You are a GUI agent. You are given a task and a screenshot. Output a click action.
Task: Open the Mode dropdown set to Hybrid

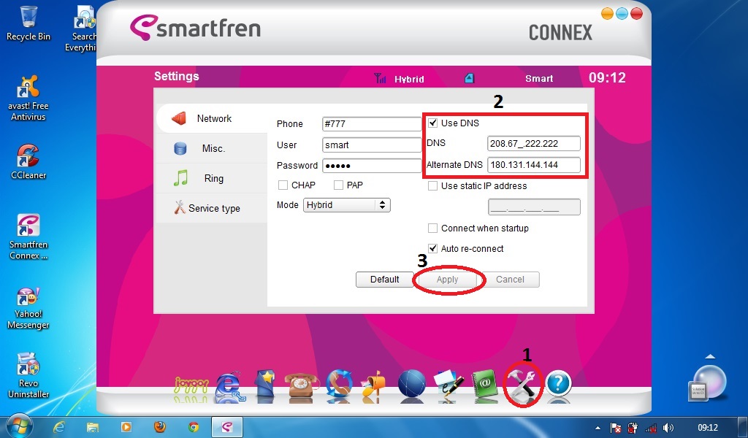tap(347, 205)
